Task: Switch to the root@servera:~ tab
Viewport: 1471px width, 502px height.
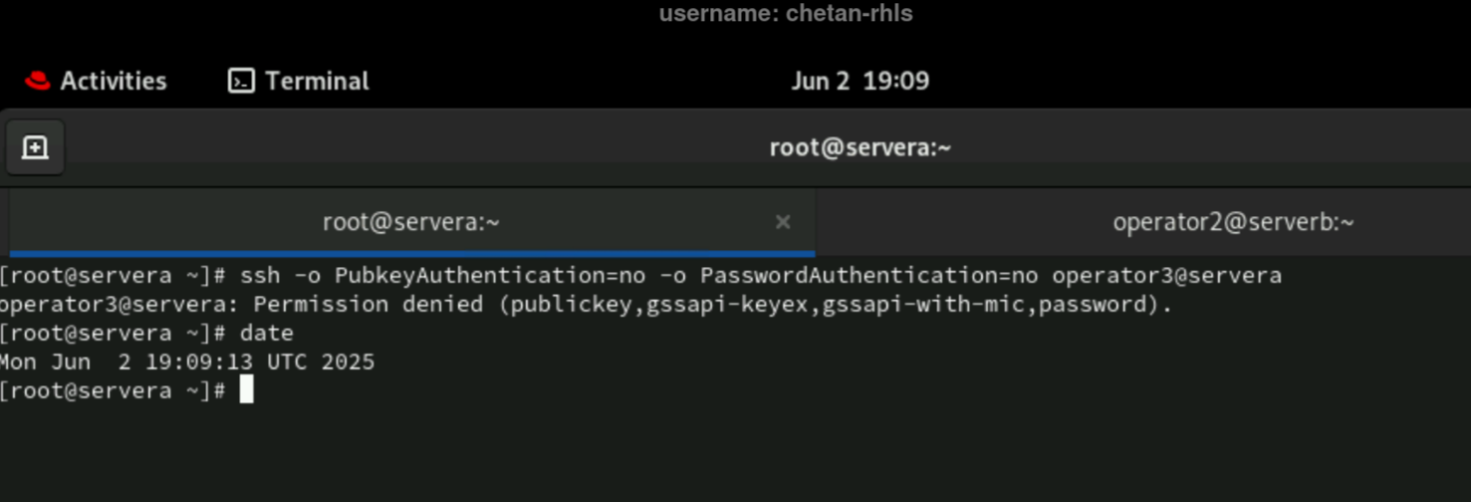Action: pos(410,222)
